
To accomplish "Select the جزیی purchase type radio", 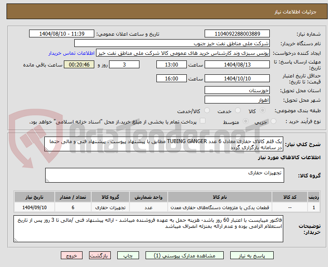I will click(x=273, y=121).
